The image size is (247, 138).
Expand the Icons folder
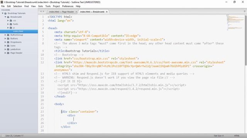[5, 46]
